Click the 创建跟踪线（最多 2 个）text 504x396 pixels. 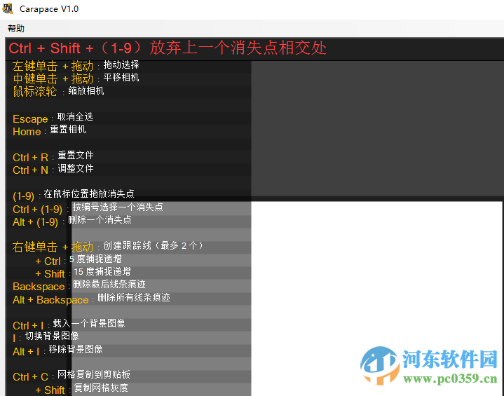154,246
